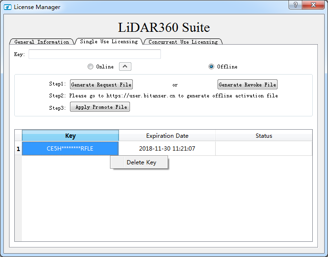
Task: Click Generate Revoke File button
Action: point(247,85)
